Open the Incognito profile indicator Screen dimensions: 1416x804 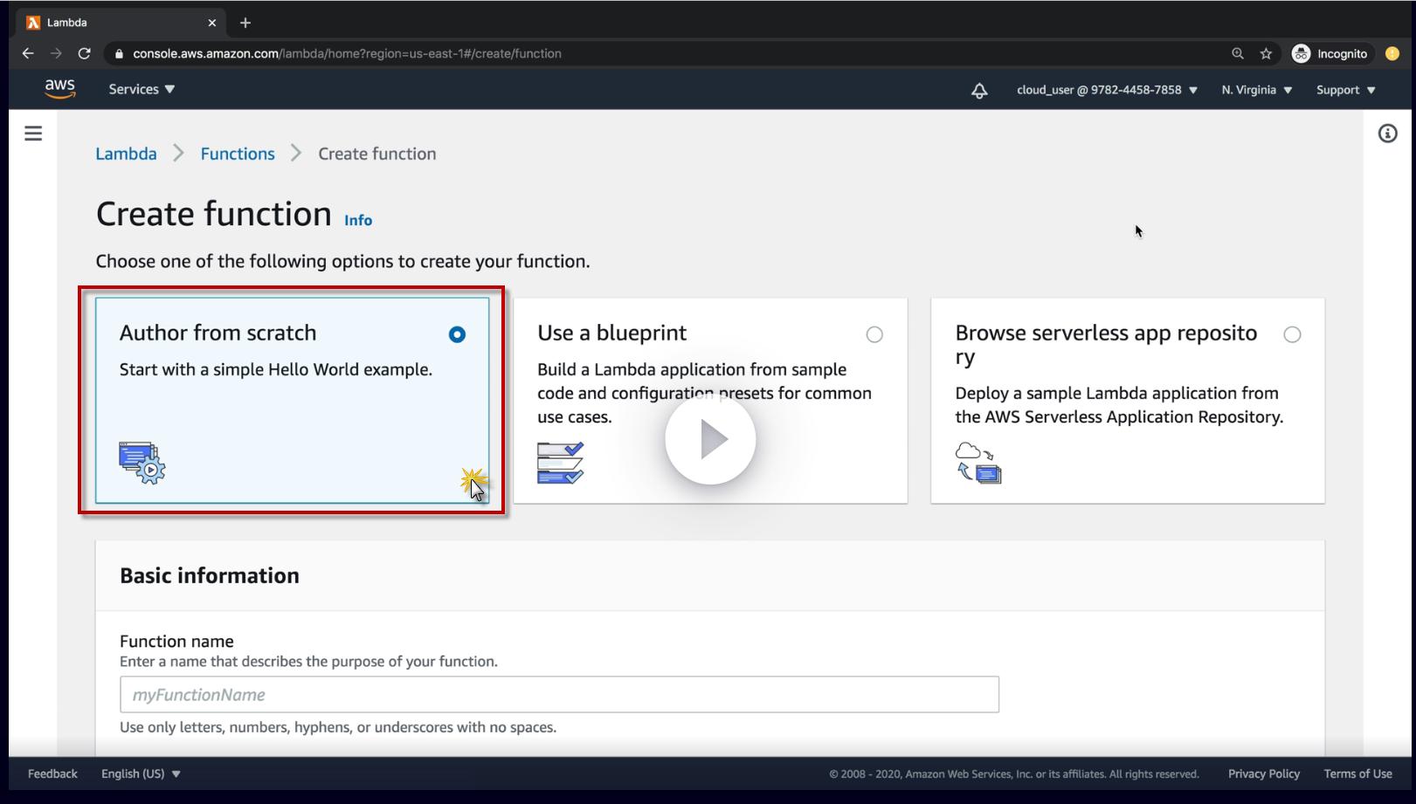(1330, 53)
